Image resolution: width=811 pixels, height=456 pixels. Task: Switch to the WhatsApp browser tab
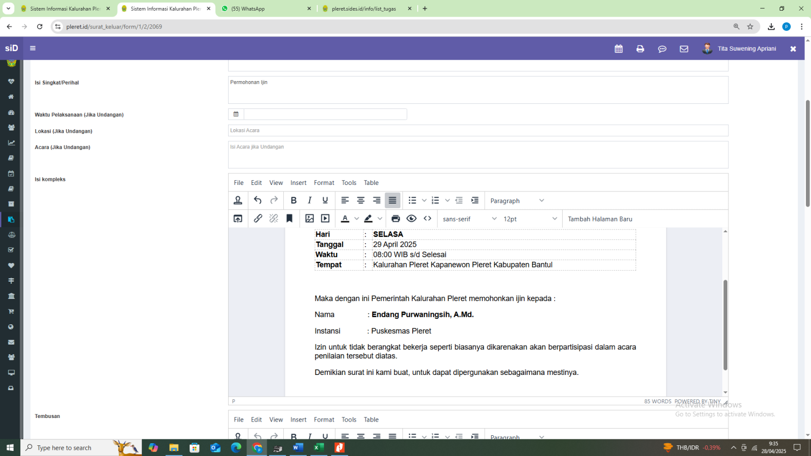(x=267, y=9)
